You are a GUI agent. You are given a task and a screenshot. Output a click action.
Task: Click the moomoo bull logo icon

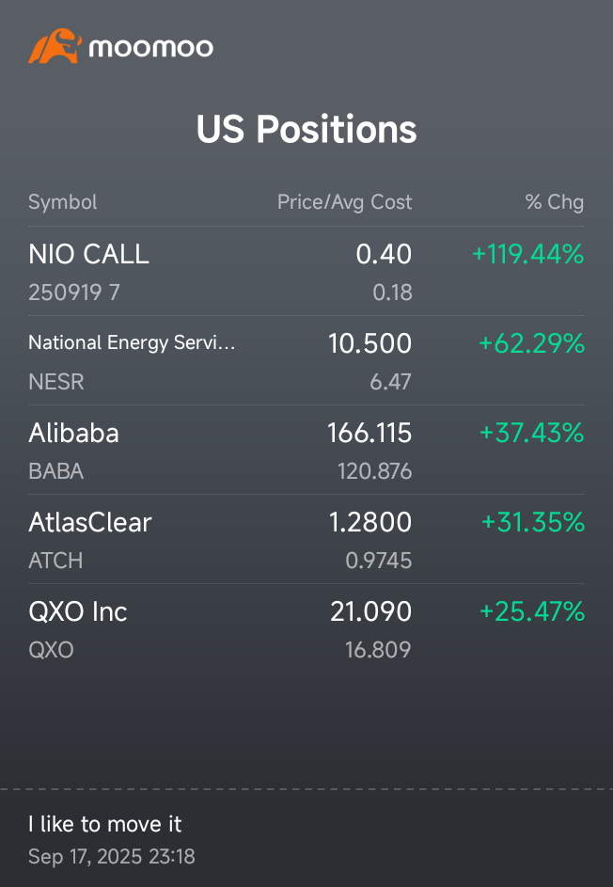pyautogui.click(x=55, y=43)
